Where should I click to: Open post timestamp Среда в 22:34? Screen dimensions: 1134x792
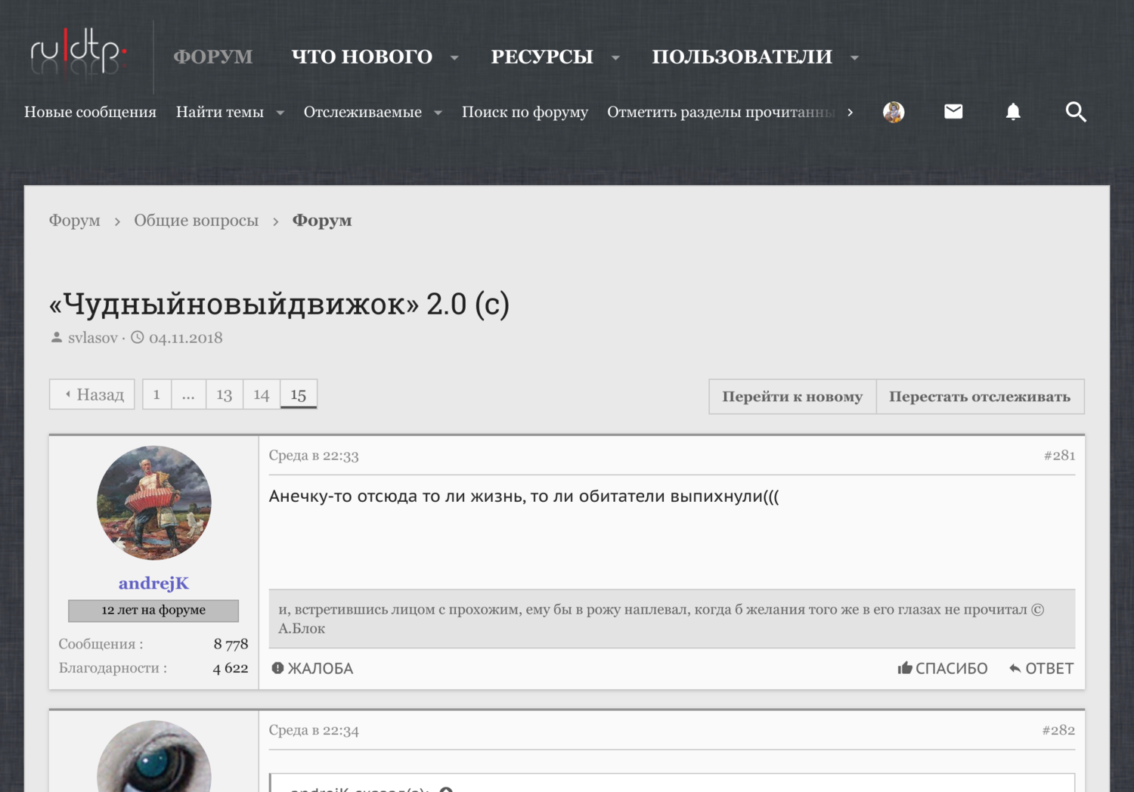314,731
